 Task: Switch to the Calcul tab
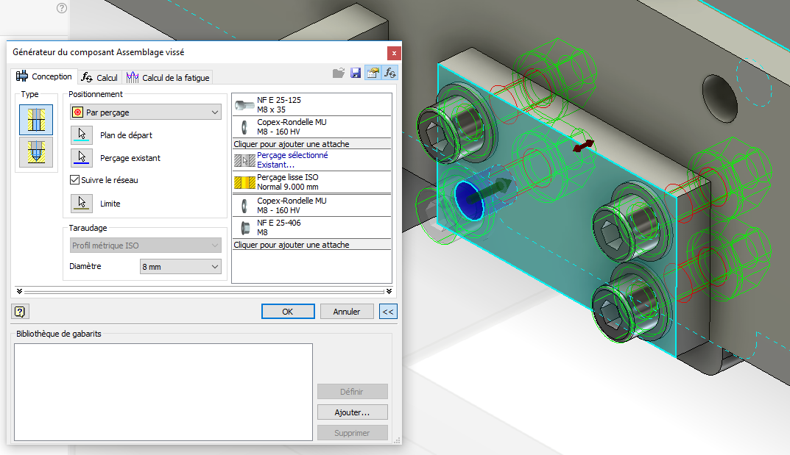99,77
